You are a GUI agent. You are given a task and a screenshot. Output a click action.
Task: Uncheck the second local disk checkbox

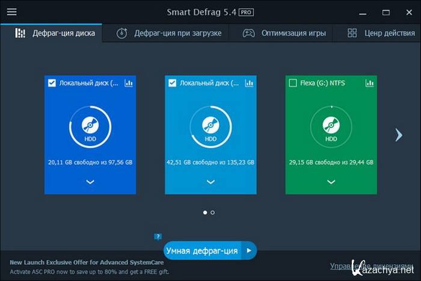pyautogui.click(x=173, y=83)
